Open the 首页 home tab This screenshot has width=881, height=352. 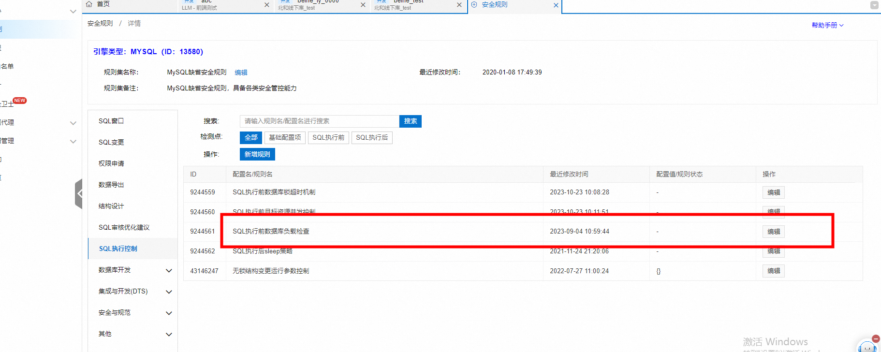coord(98,4)
